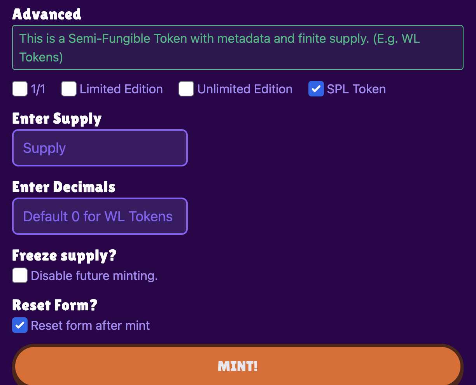476x385 pixels.
Task: Untick the 'Reset form after mint' checkbox
Action: coord(20,325)
